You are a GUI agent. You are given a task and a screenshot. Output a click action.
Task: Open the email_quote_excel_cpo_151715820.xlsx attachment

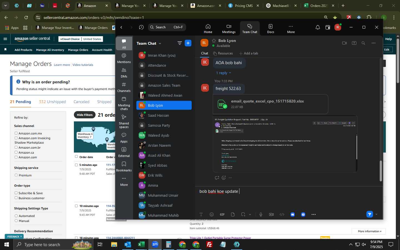pos(270,104)
